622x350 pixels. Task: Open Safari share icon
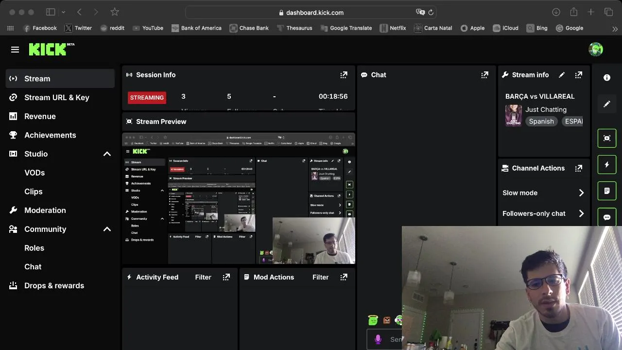point(574,12)
